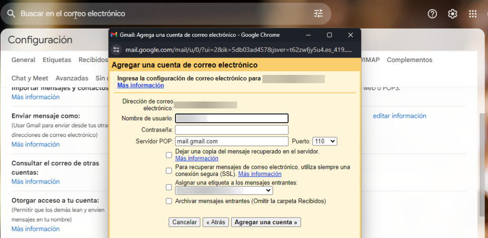Open the Puerto dropdown showing 110
488x238 pixels.
[x=325, y=141]
